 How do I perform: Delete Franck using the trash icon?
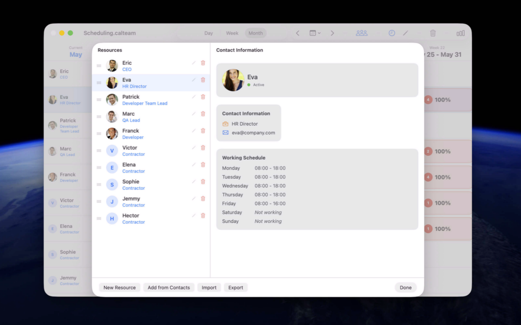click(x=203, y=131)
